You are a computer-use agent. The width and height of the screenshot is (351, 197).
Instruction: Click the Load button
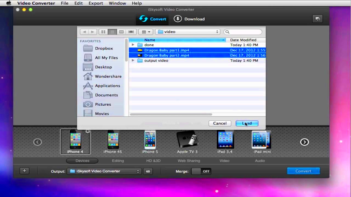pos(247,123)
